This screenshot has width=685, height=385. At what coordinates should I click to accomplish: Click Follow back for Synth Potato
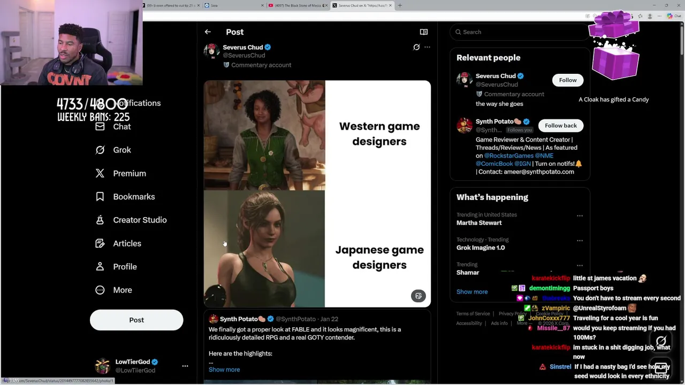tap(561, 126)
